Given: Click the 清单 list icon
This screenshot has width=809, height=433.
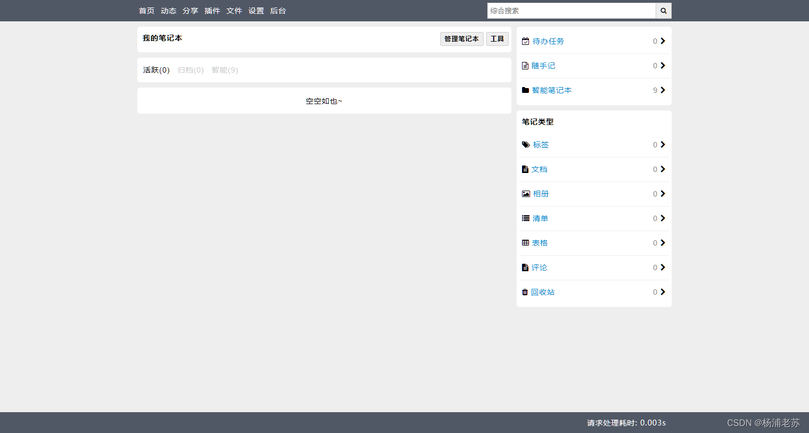Looking at the screenshot, I should coord(525,218).
